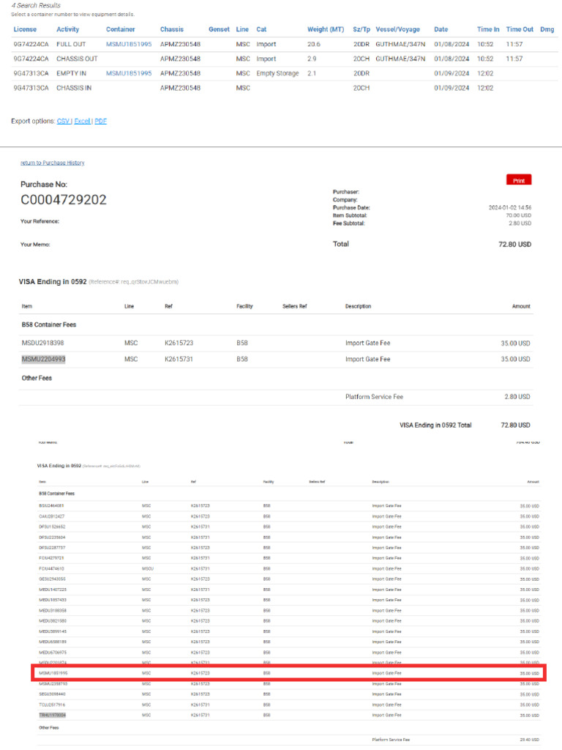Click chassis APMZ230548 in the CHASSIS IN row
This screenshot has width=562, height=750.
coord(180,88)
